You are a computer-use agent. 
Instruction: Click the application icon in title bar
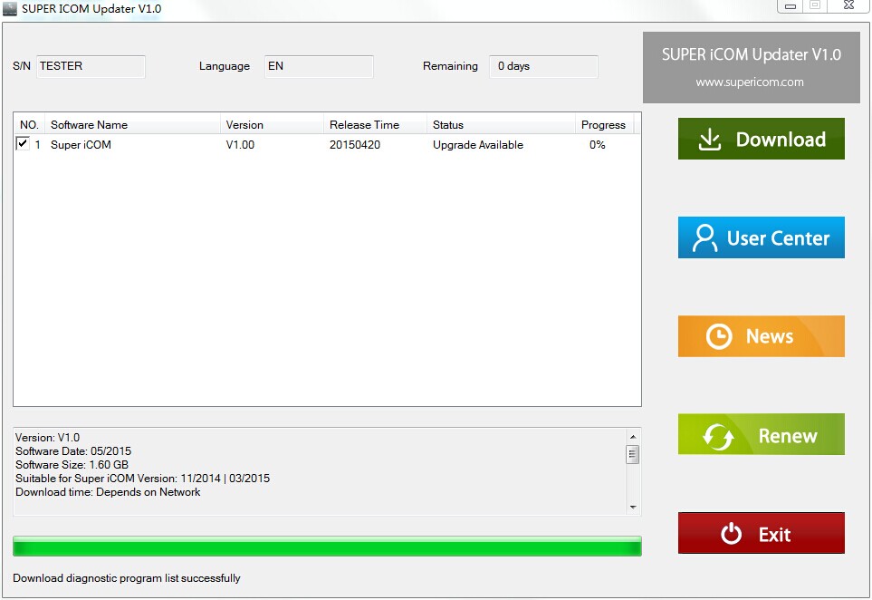coord(9,8)
